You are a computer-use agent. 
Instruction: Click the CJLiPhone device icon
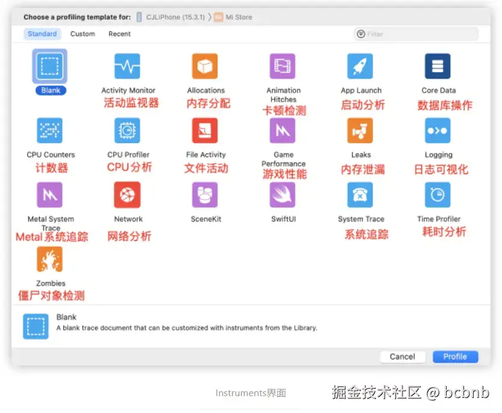tap(139, 17)
